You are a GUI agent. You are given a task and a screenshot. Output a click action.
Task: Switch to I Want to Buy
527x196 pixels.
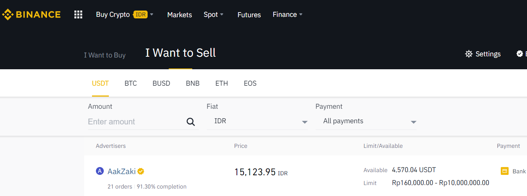(105, 55)
